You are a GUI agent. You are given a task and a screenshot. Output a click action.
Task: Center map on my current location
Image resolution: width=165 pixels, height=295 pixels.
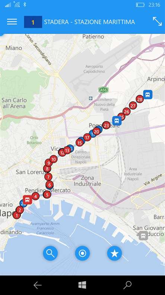(x=82, y=253)
